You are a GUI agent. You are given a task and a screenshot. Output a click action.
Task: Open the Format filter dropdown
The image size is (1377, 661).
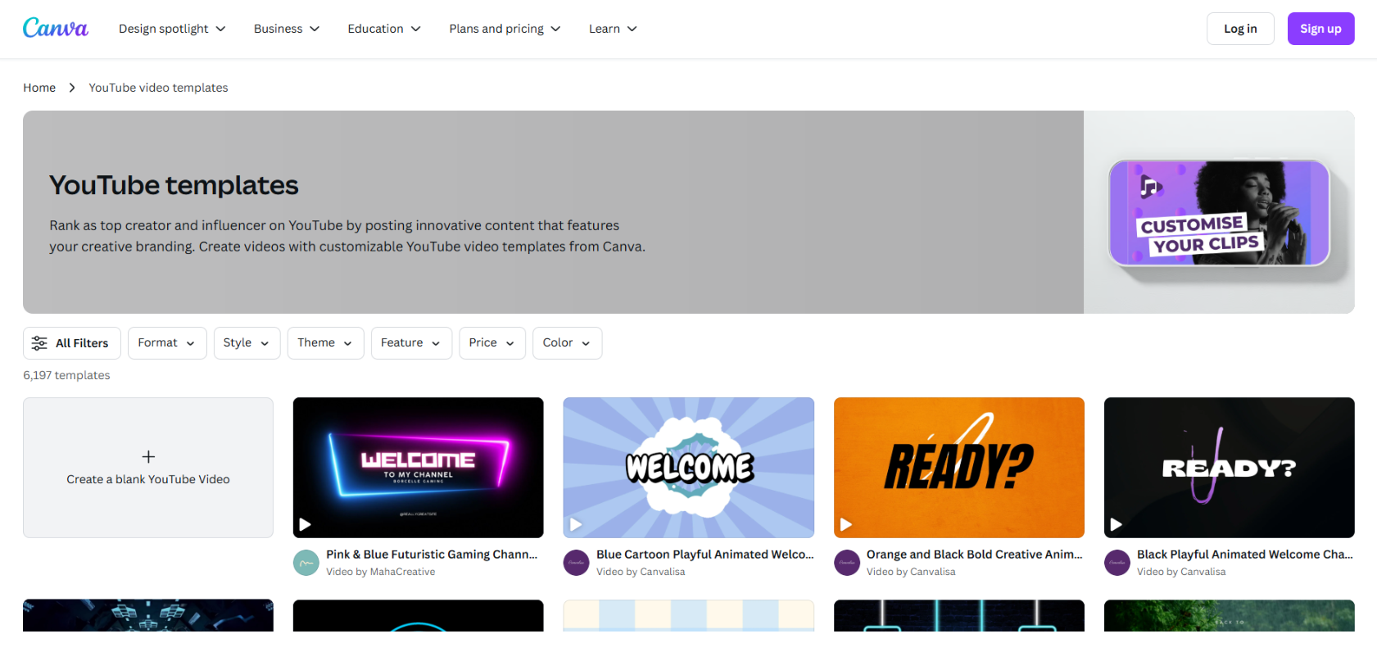(167, 343)
